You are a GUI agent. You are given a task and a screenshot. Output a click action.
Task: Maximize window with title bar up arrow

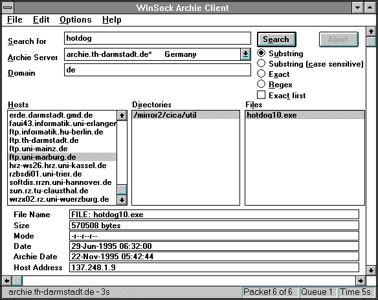(370, 8)
